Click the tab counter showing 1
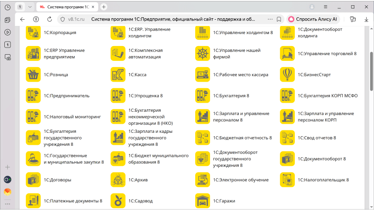This screenshot has height=211, width=374. 20,7
